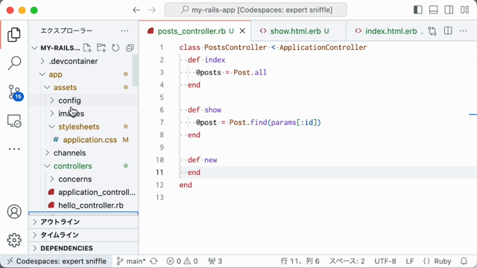Image resolution: width=477 pixels, height=268 pixels.
Task: Split the editor to the right
Action: click(448, 31)
